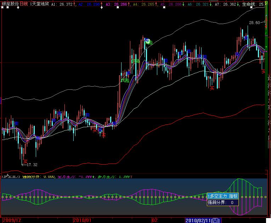Click the 银座股份 stock name label
Viewport: 271px width, 223px height.
click(10, 4)
